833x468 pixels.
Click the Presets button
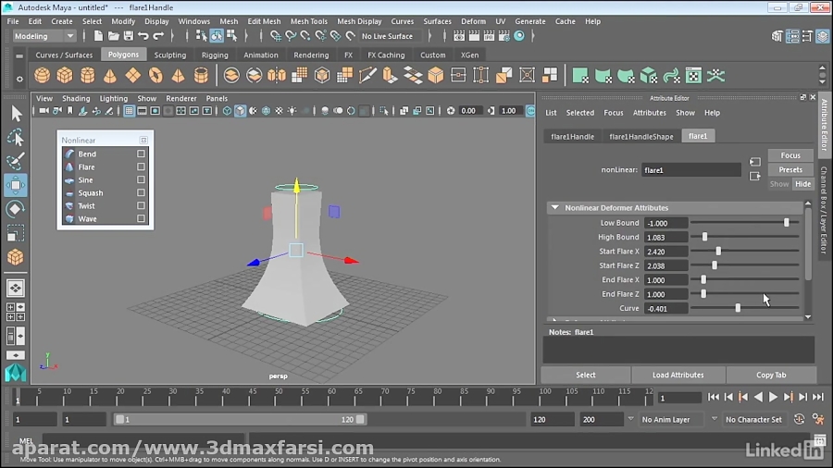click(790, 170)
